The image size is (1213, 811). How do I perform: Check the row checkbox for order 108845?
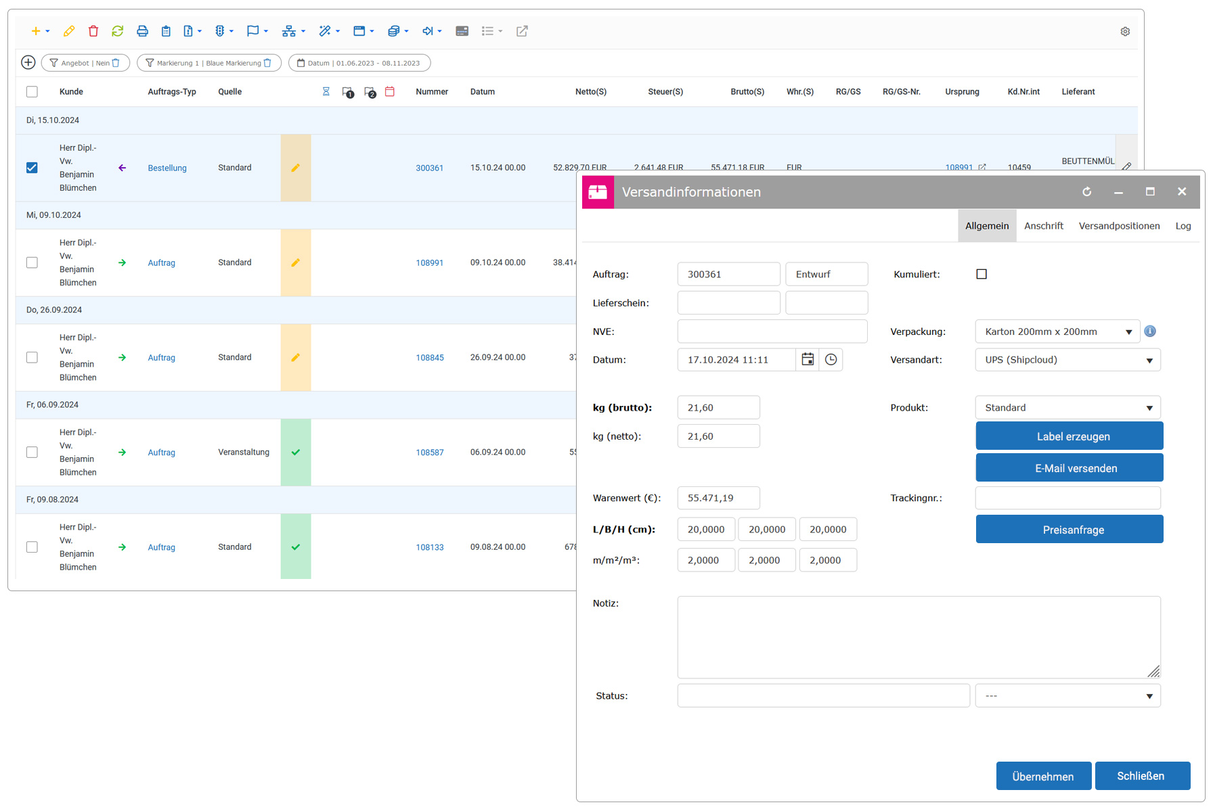point(32,357)
